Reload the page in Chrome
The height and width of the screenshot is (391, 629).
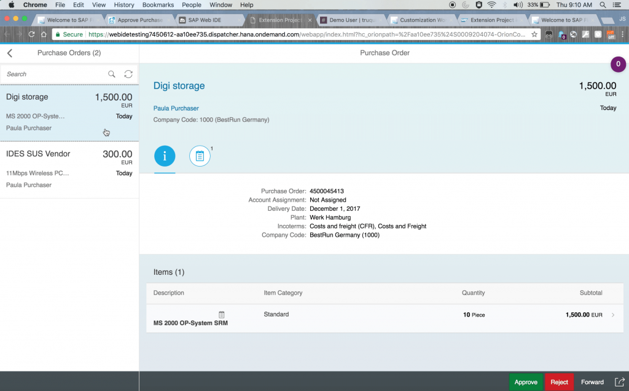31,34
